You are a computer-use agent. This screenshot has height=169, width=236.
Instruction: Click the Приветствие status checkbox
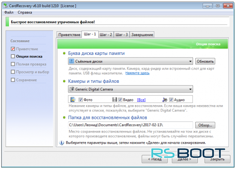point(13,49)
